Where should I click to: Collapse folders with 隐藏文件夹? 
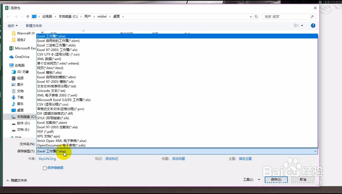(17, 180)
